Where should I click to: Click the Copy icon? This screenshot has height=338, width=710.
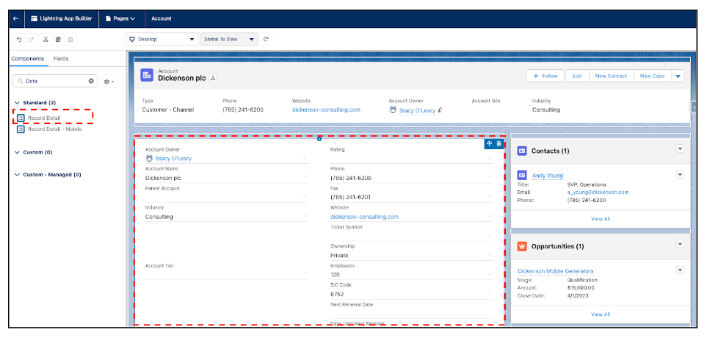[x=58, y=40]
